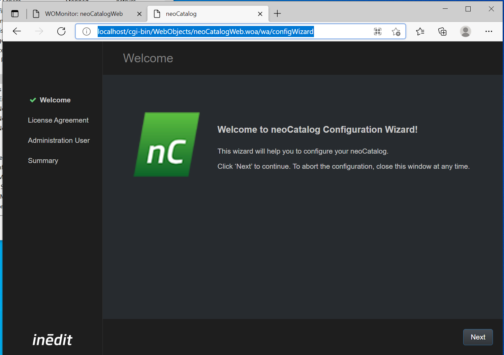The height and width of the screenshot is (355, 504).
Task: Go forward to the next page
Action: tap(39, 31)
